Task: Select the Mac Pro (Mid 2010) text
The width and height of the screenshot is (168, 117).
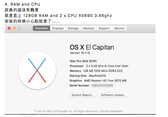Action: click(x=83, y=61)
